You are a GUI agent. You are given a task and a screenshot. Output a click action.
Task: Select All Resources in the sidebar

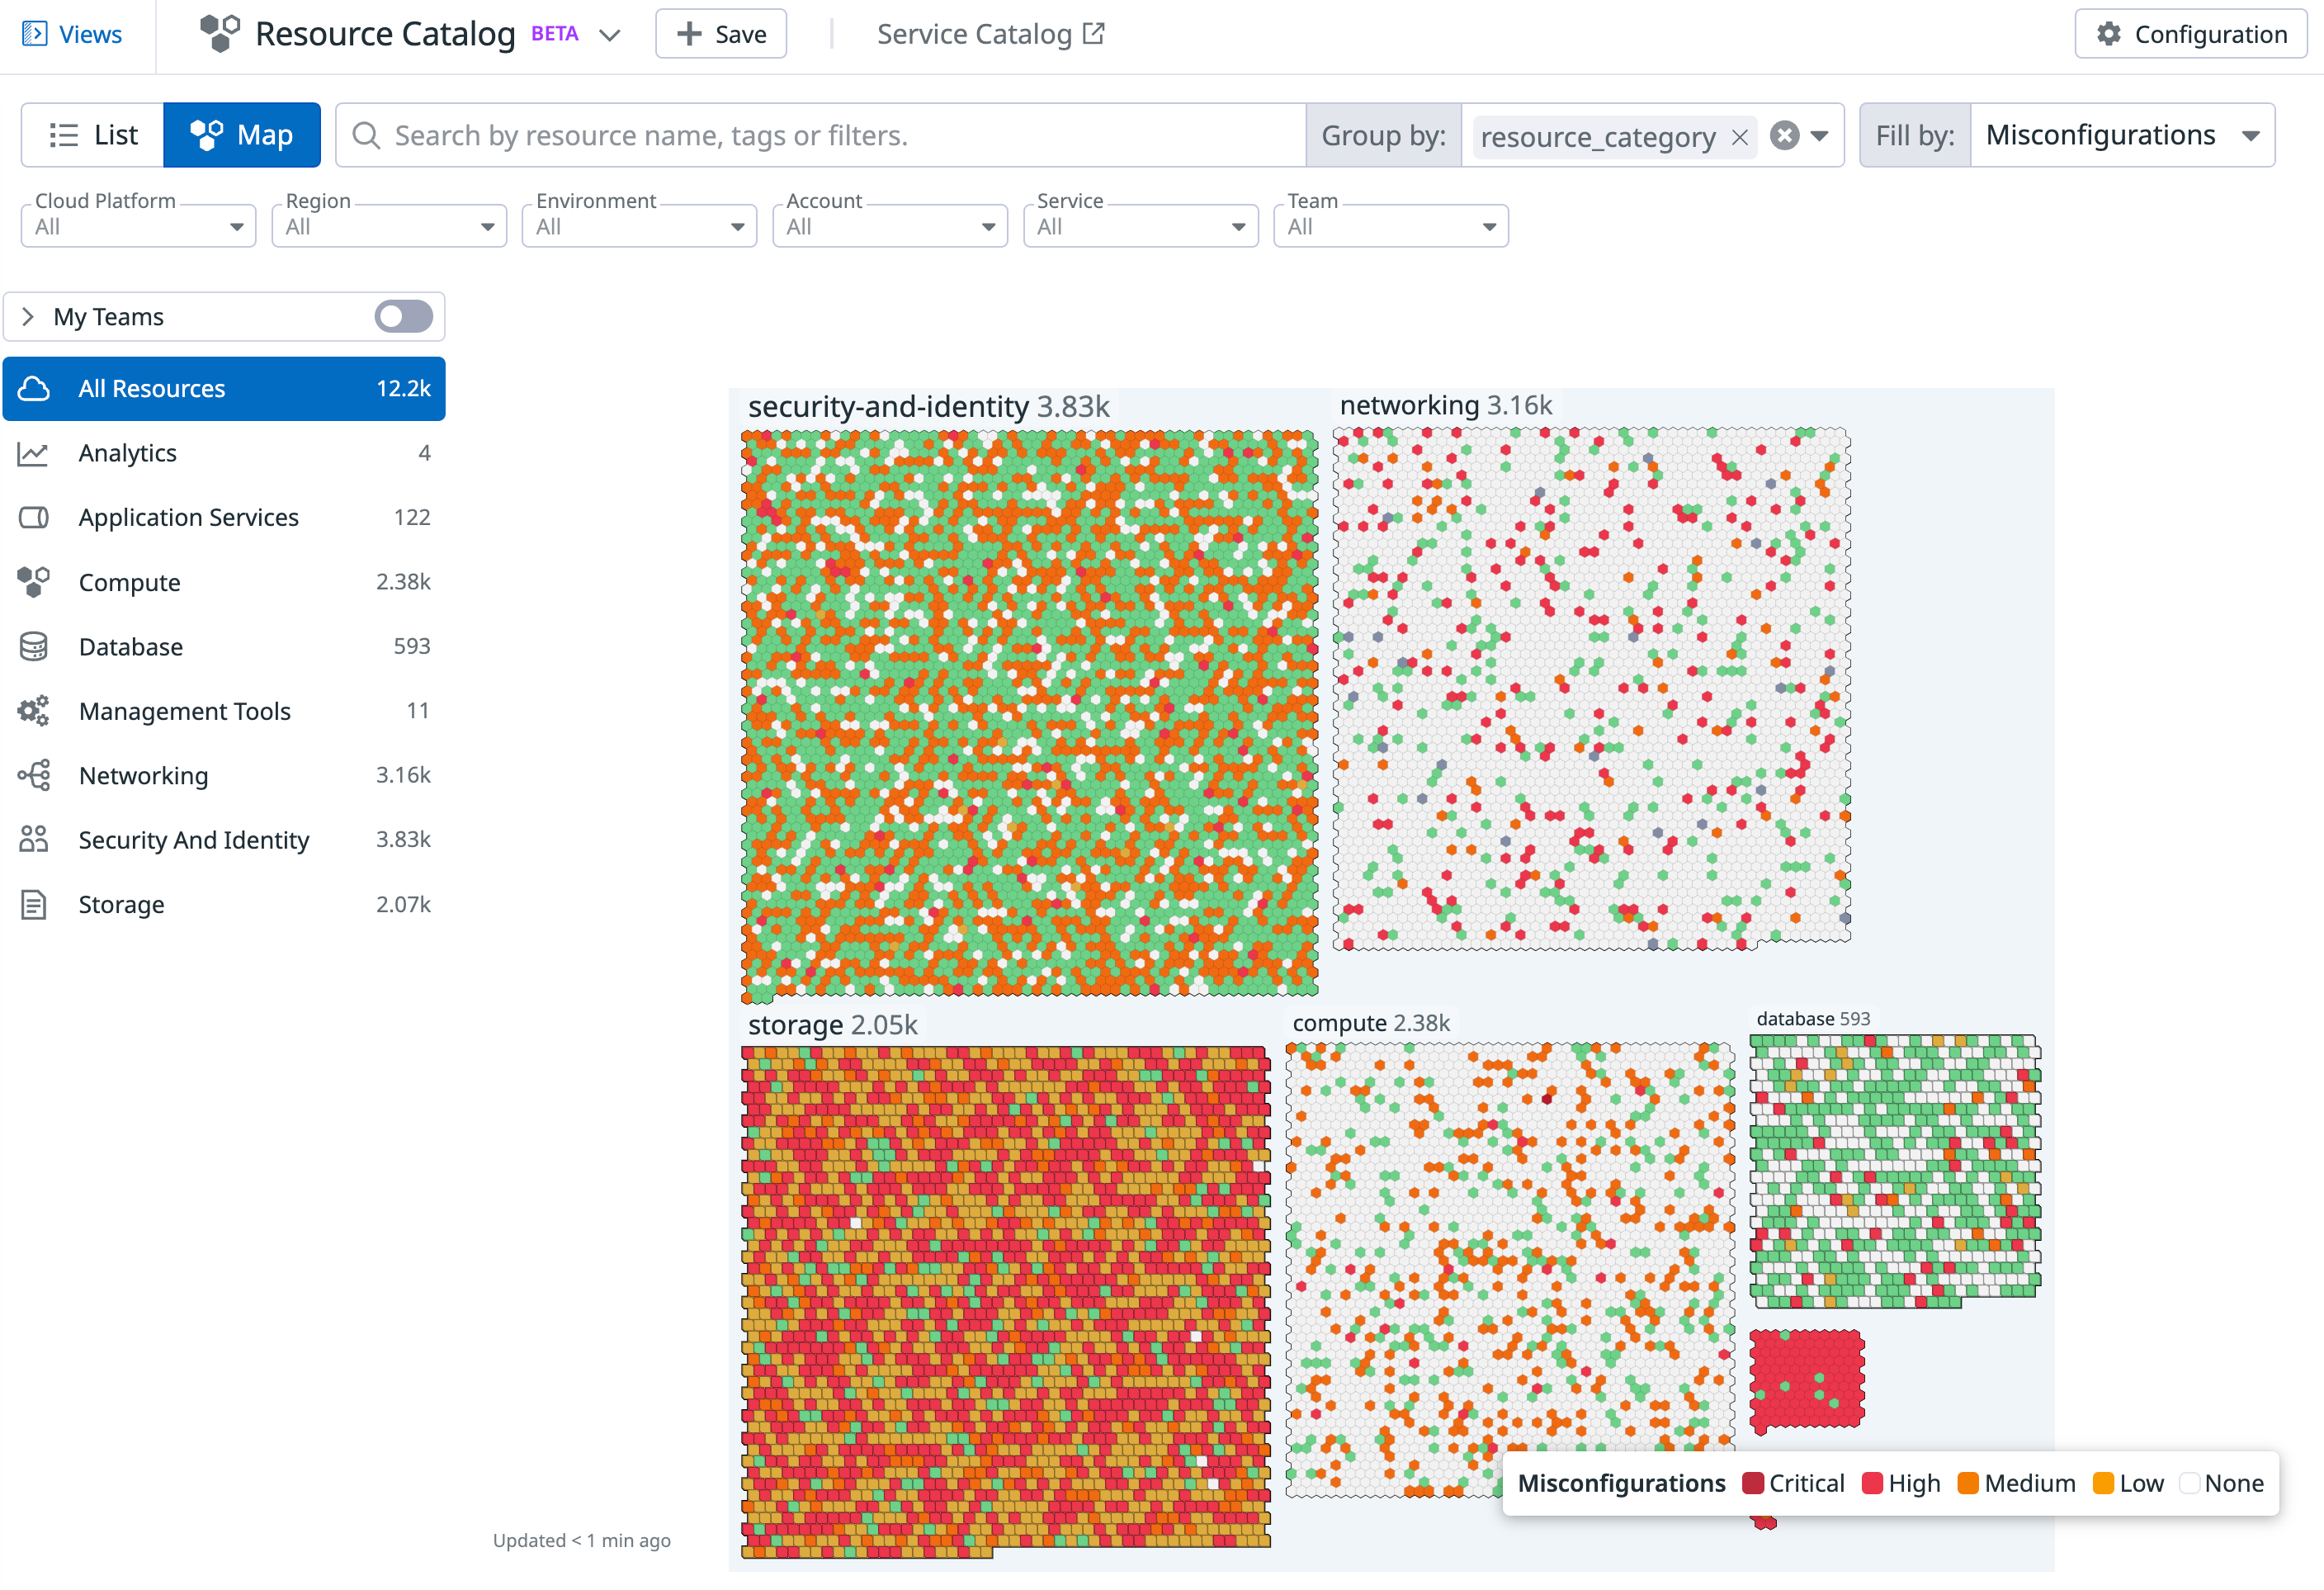pyautogui.click(x=224, y=388)
